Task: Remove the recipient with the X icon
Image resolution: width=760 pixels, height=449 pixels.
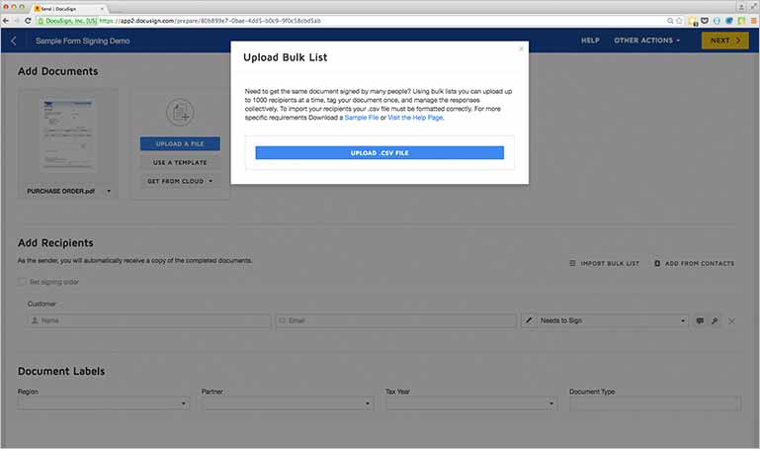Action: [732, 321]
